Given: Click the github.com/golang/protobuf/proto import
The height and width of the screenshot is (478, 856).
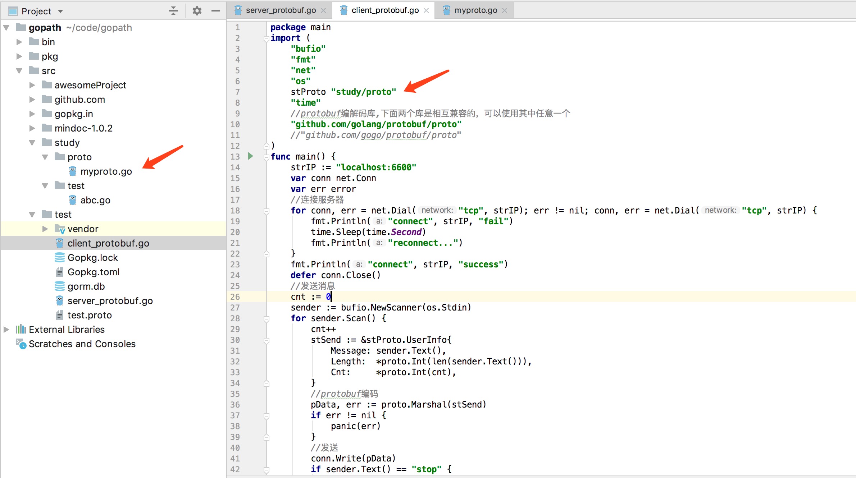Looking at the screenshot, I should pyautogui.click(x=376, y=124).
